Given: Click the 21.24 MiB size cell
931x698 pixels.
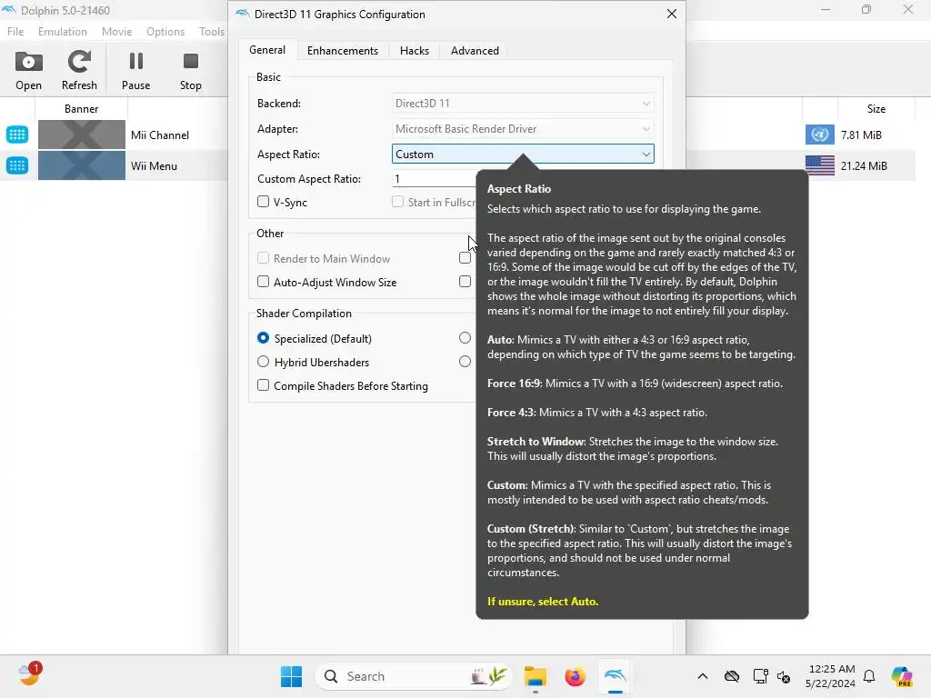Looking at the screenshot, I should 864,165.
